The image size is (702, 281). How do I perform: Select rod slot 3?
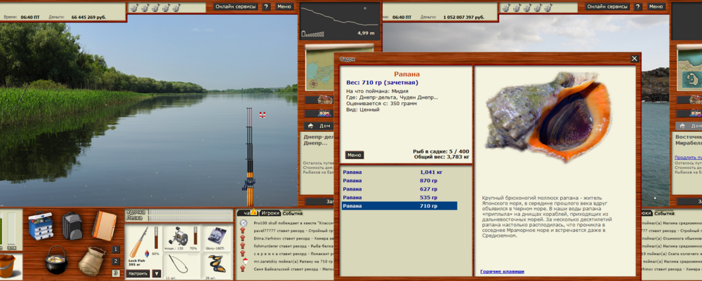point(116,273)
